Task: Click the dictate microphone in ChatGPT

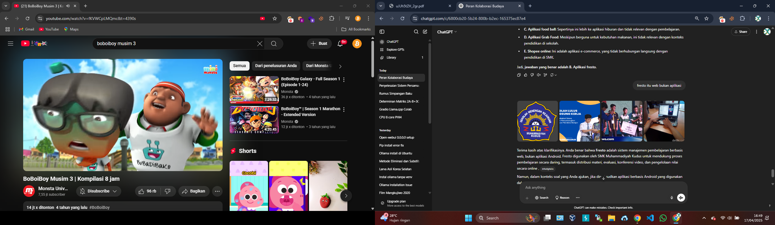Action: [672, 198]
